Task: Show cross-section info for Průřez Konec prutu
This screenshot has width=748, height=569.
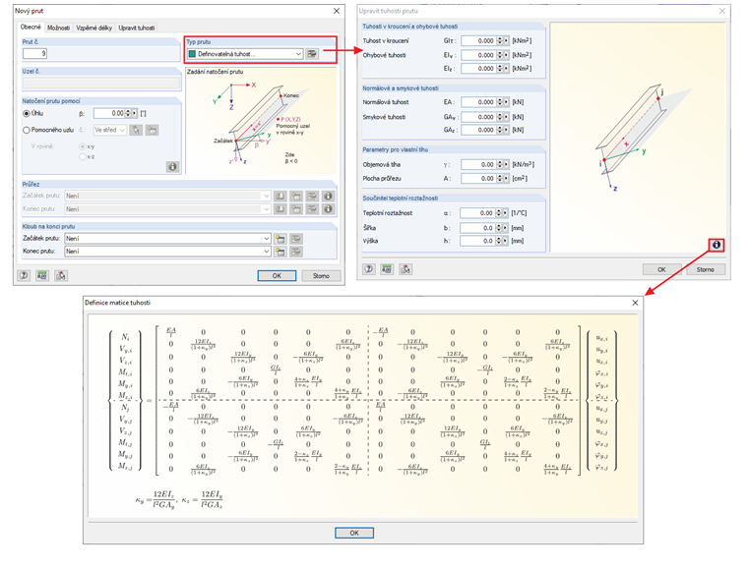Action: pos(328,209)
